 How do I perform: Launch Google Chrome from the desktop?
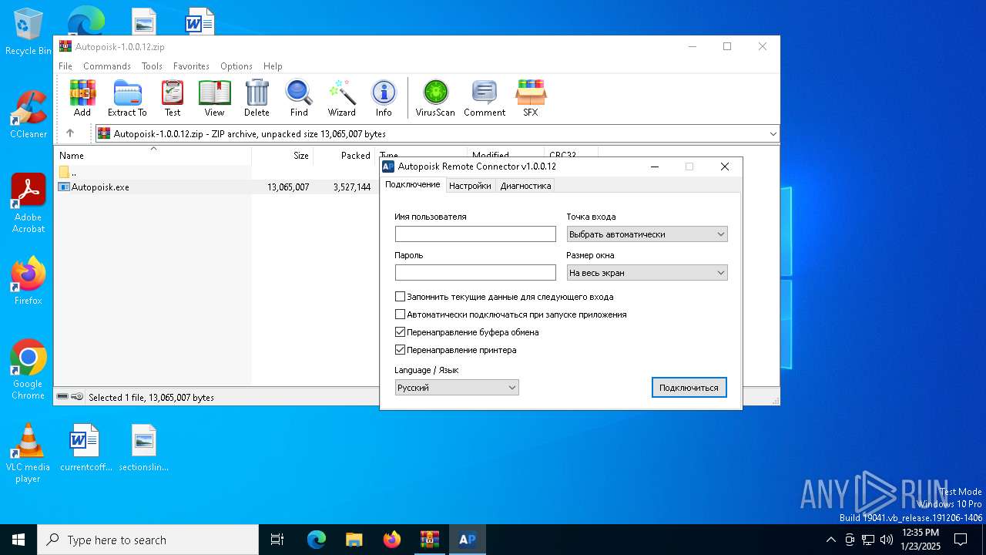(x=28, y=370)
